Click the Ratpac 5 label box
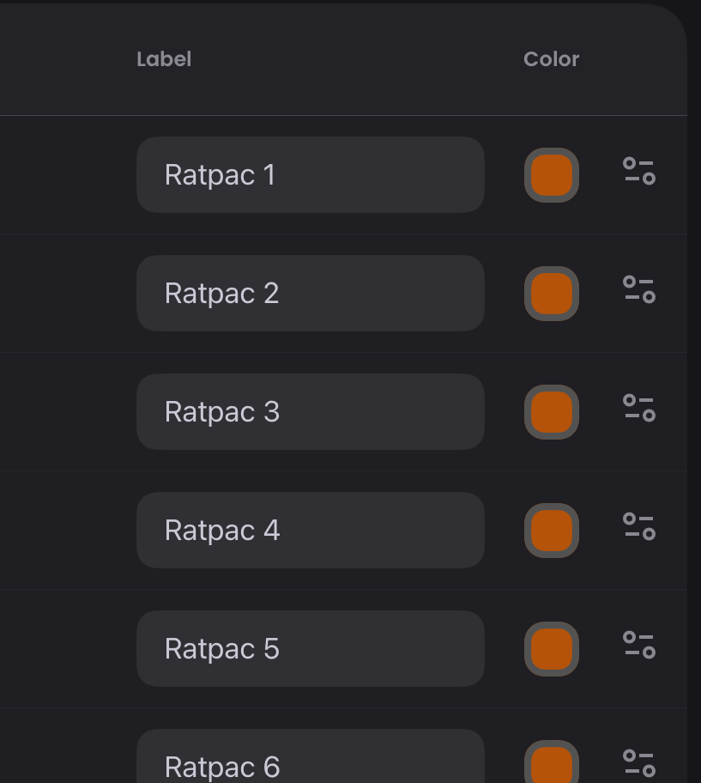 [310, 648]
